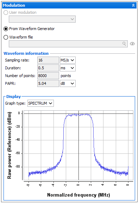Open the dB PAPR unit dropdown
Screen dimensions: 139x204
click(x=68, y=83)
